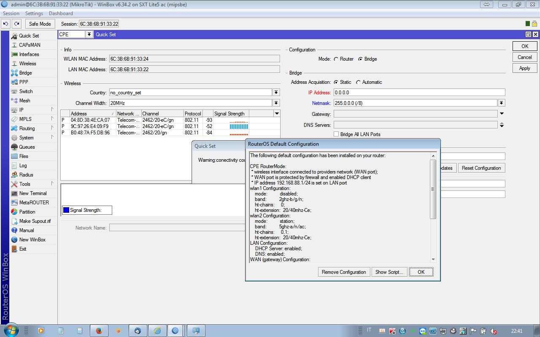Open the Settings menu
Image resolution: width=540 pixels, height=337 pixels.
pyautogui.click(x=34, y=13)
